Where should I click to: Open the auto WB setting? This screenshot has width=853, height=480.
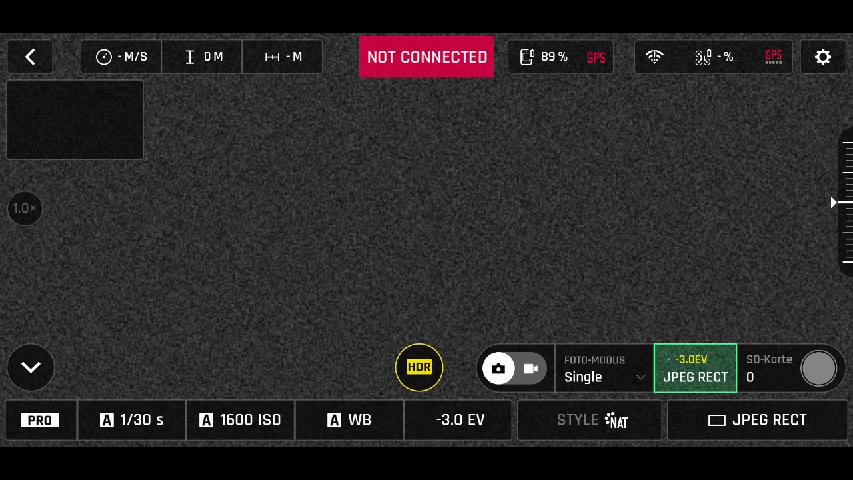(x=349, y=420)
